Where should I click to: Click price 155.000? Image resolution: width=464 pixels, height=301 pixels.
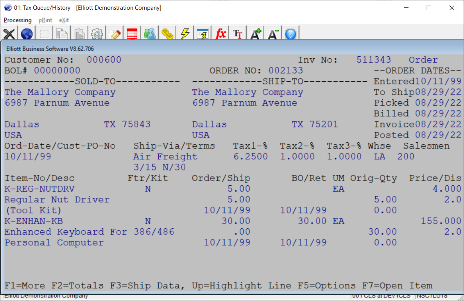click(441, 221)
